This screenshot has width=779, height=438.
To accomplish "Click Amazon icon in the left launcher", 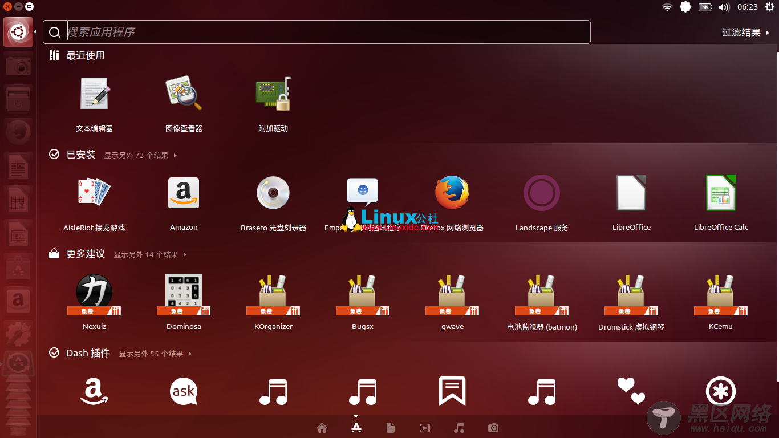I will point(18,301).
